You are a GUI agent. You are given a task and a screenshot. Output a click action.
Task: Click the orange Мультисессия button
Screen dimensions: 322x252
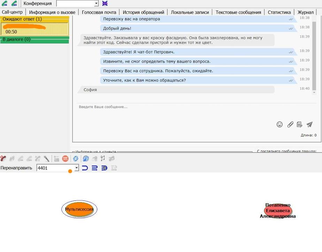pyautogui.click(x=79, y=209)
